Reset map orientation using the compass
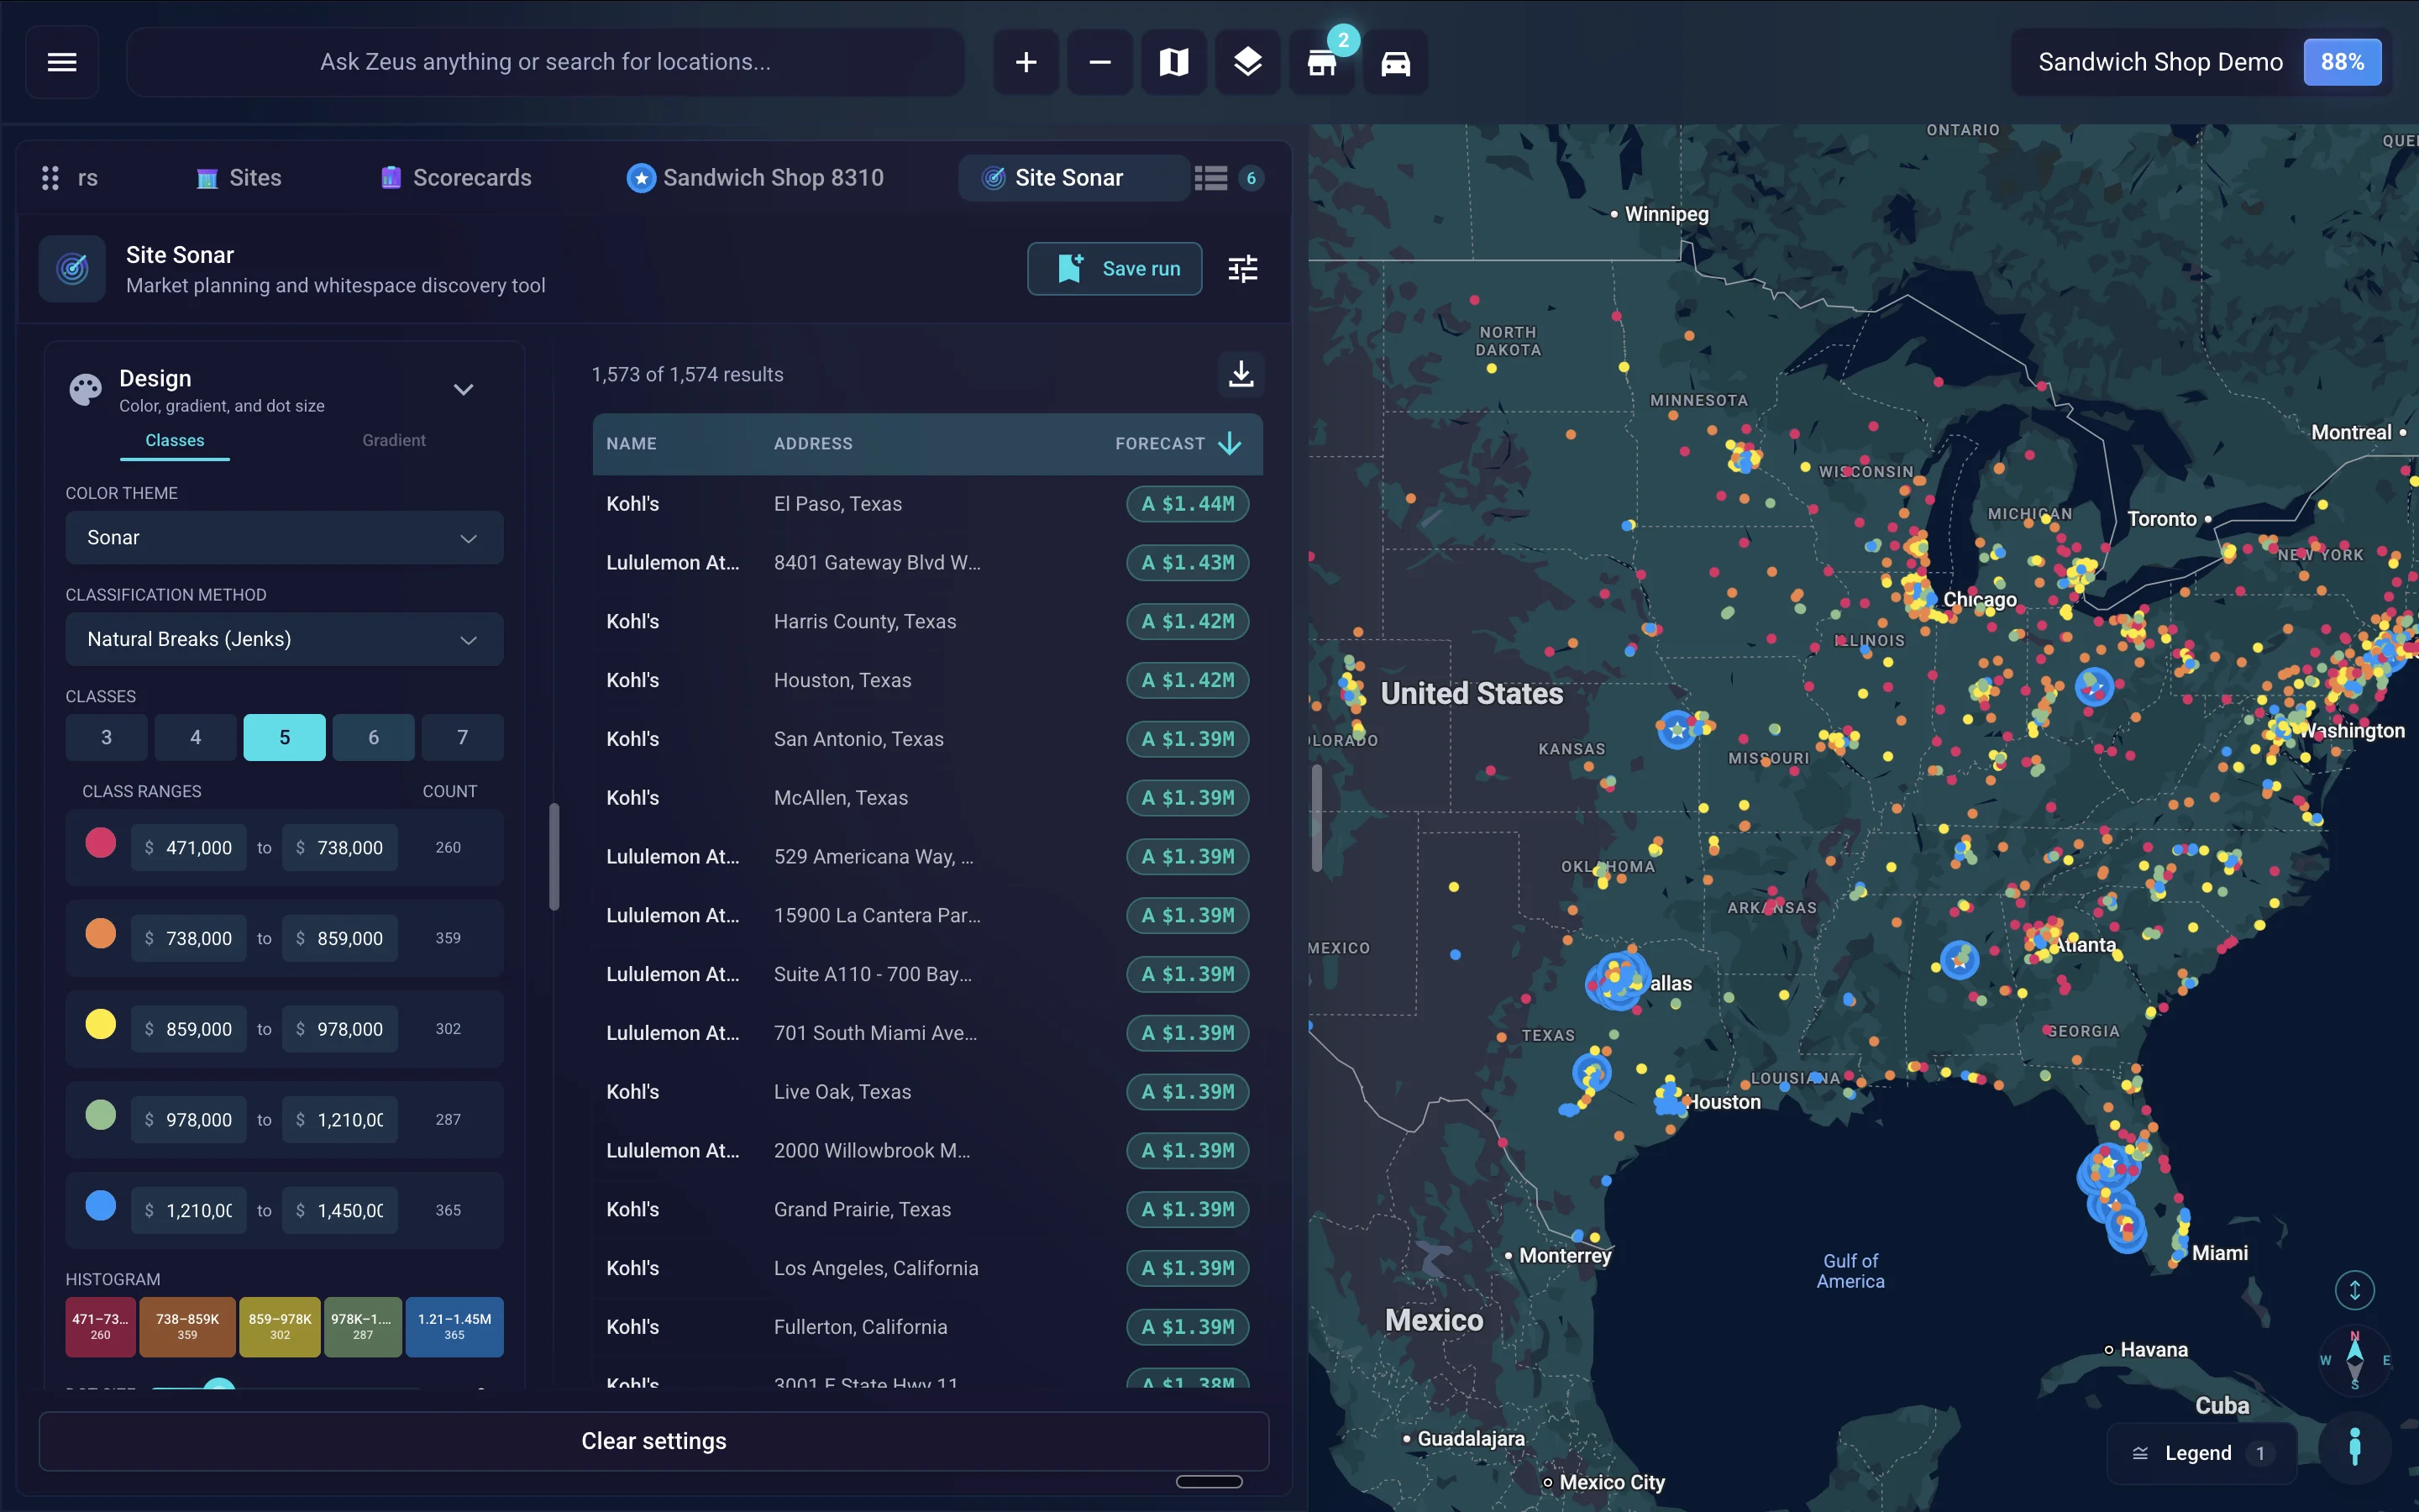2419x1512 pixels. click(2355, 1359)
